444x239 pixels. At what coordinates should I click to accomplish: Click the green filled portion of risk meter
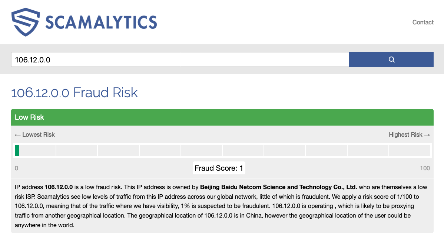[x=17, y=150]
